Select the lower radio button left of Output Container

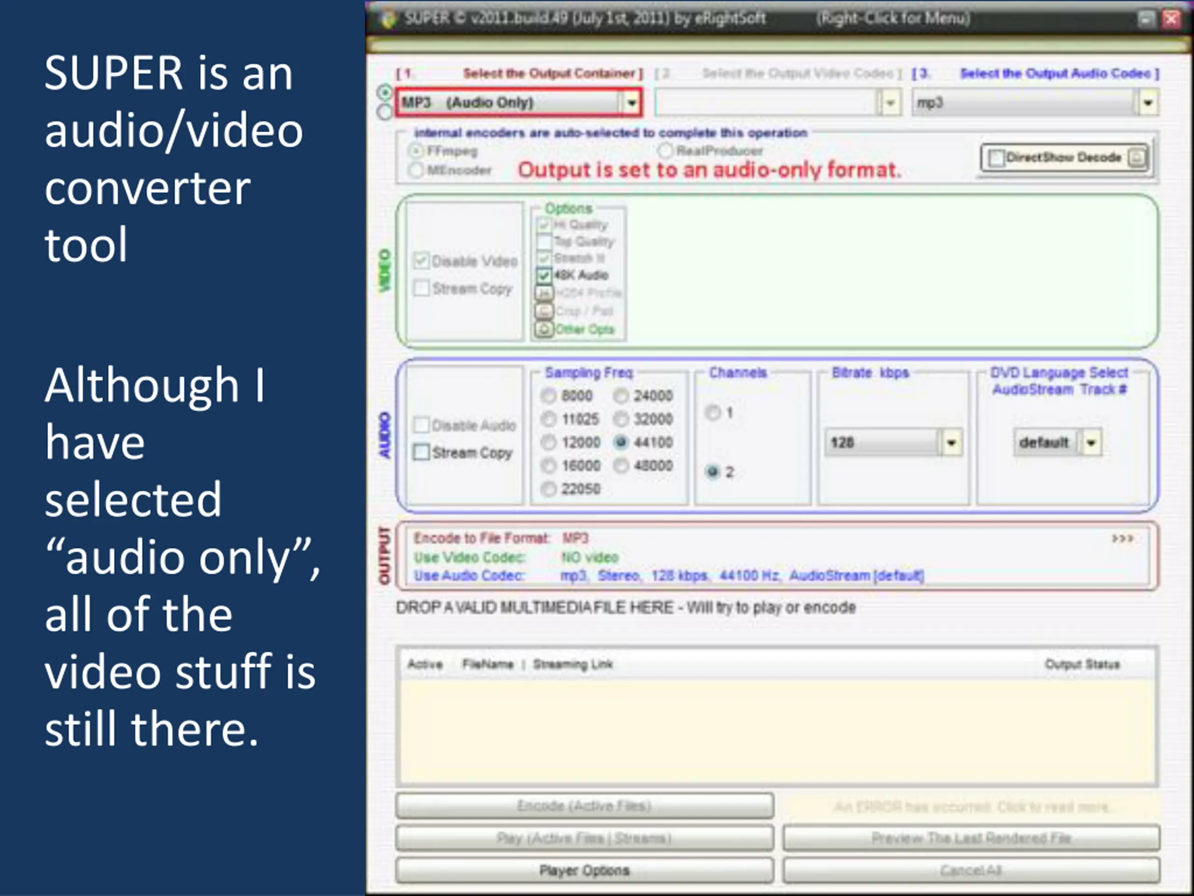[x=384, y=112]
